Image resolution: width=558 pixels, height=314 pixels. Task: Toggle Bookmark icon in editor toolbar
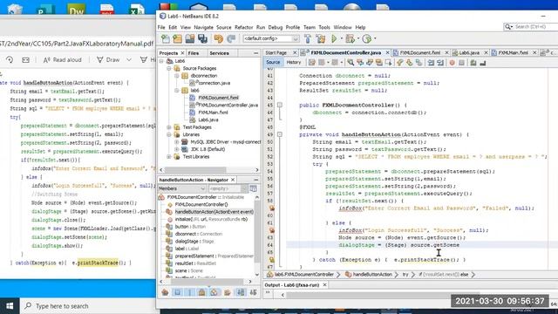pyautogui.click(x=418, y=63)
